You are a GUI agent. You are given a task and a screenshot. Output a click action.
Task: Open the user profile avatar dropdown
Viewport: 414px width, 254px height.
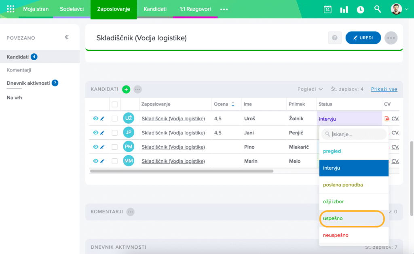tap(399, 9)
